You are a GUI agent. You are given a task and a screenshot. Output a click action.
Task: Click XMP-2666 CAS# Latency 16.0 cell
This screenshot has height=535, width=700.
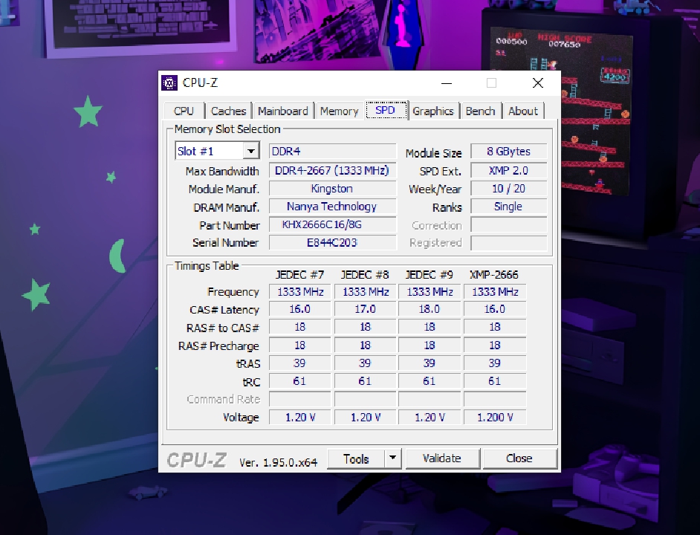495,309
